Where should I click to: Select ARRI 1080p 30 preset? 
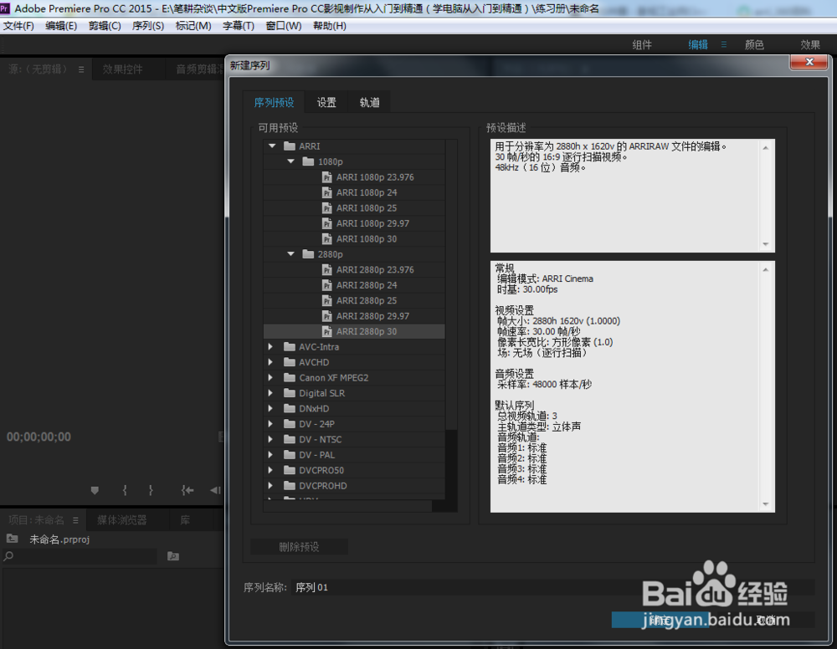tap(354, 239)
